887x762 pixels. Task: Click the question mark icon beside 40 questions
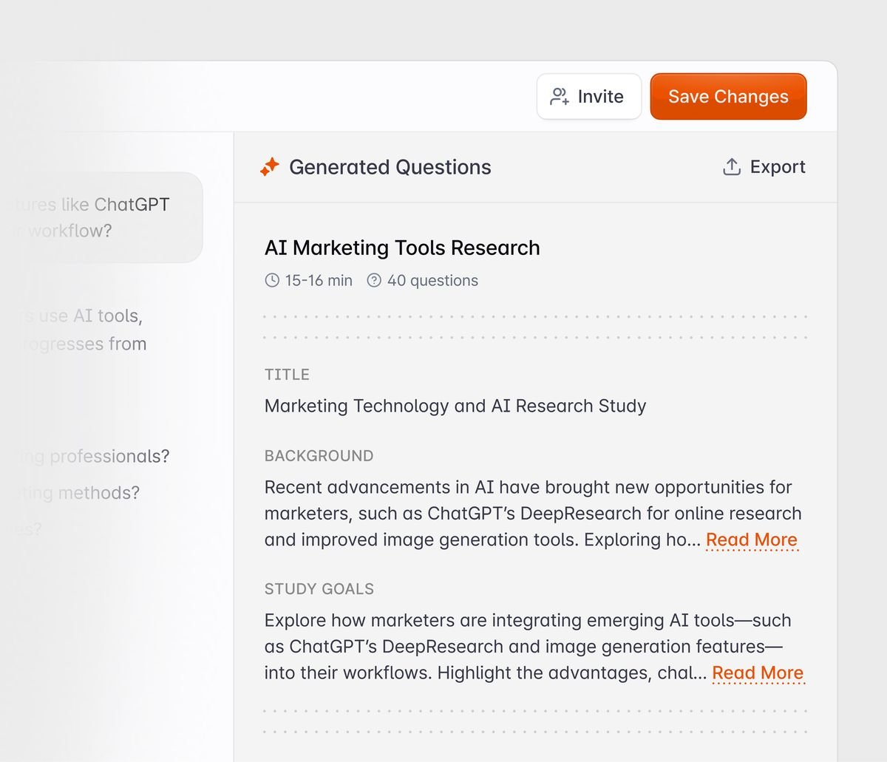[x=374, y=280]
